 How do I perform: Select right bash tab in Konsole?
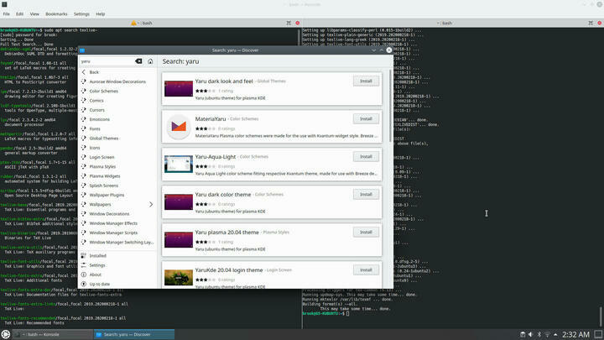(445, 24)
